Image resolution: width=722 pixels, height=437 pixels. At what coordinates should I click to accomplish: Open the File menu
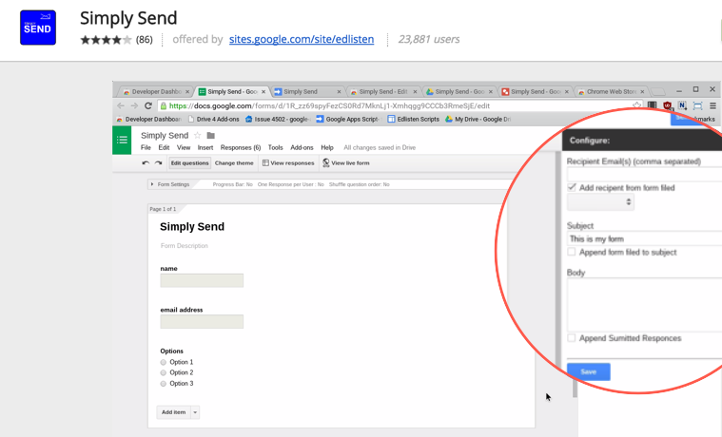click(x=146, y=147)
